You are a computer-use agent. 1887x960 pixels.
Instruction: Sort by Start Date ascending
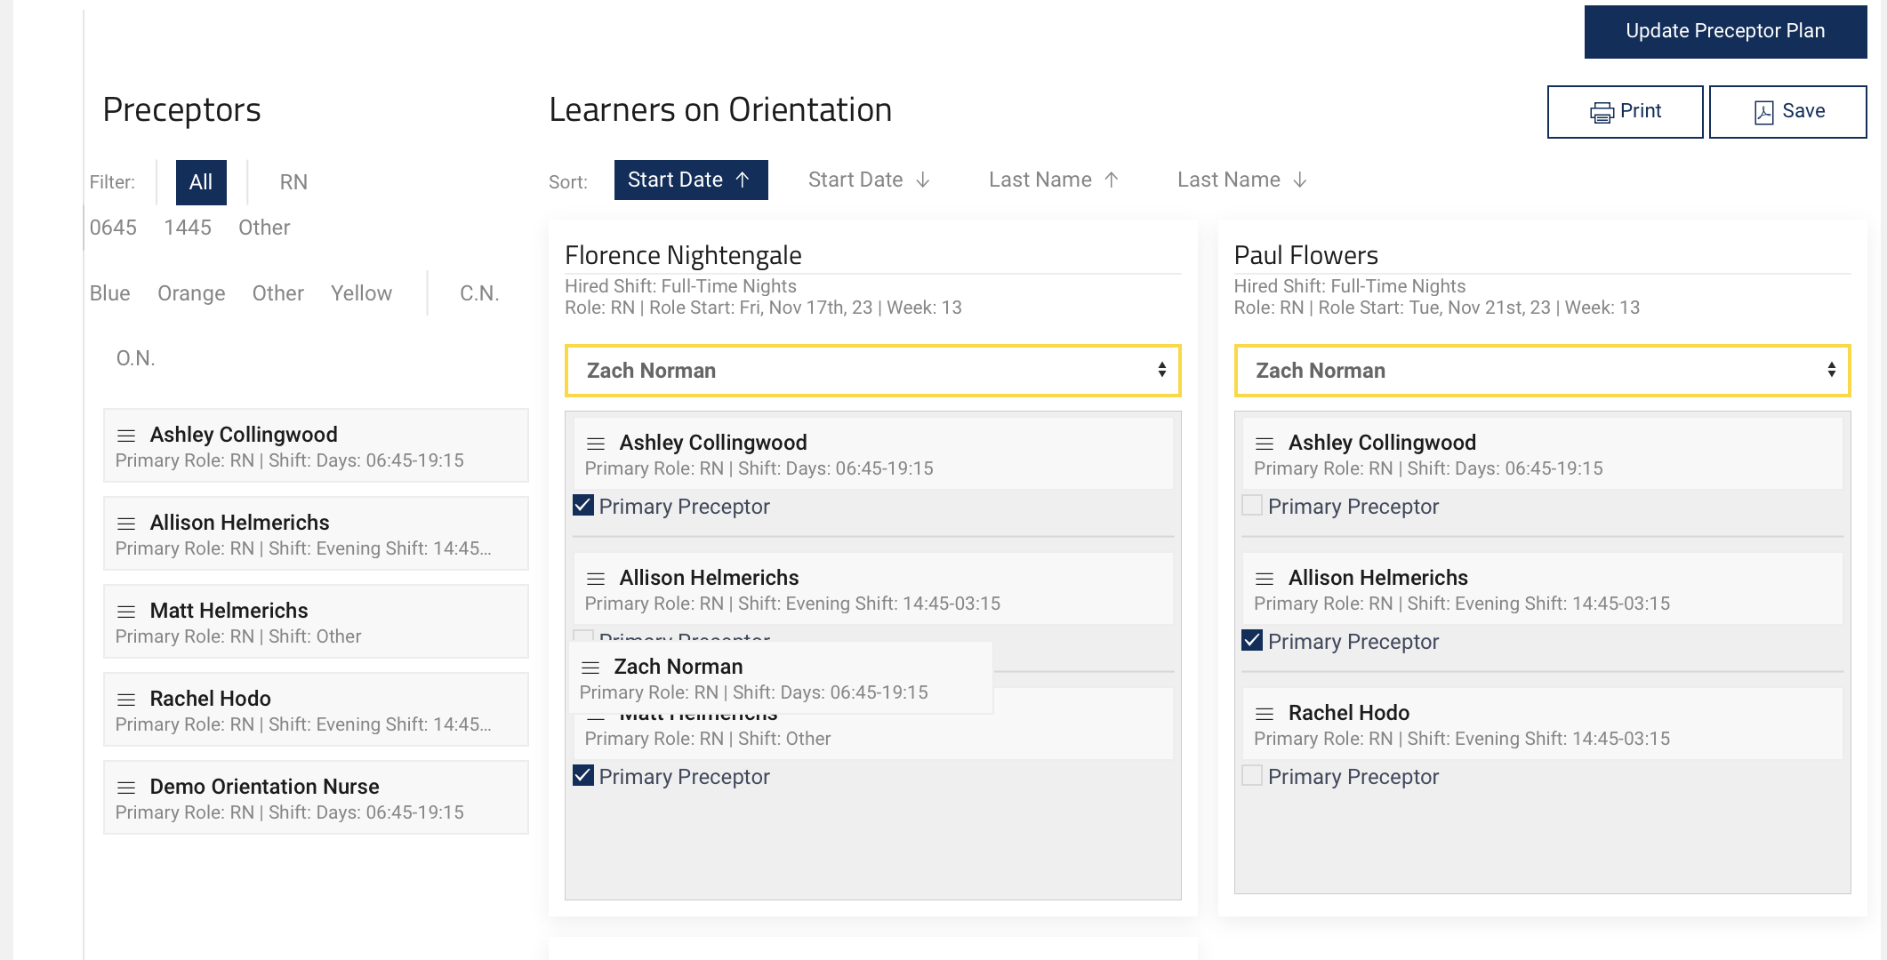(x=691, y=180)
